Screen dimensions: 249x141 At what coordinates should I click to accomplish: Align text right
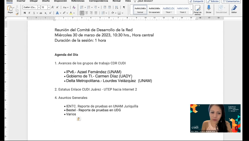coord(91,13)
